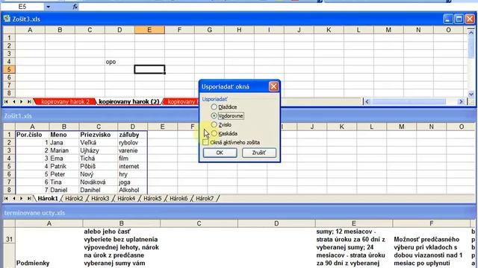
Task: Click cell D4 containing opo
Action: pyautogui.click(x=119, y=62)
